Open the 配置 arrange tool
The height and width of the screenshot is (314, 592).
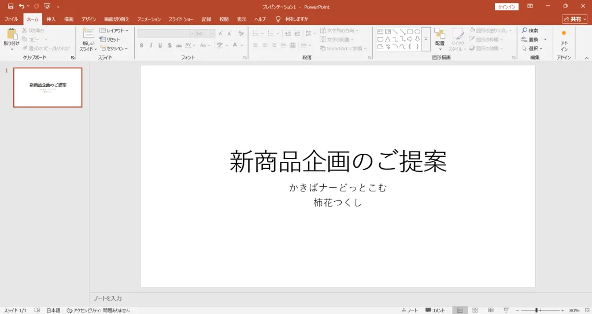click(x=440, y=34)
